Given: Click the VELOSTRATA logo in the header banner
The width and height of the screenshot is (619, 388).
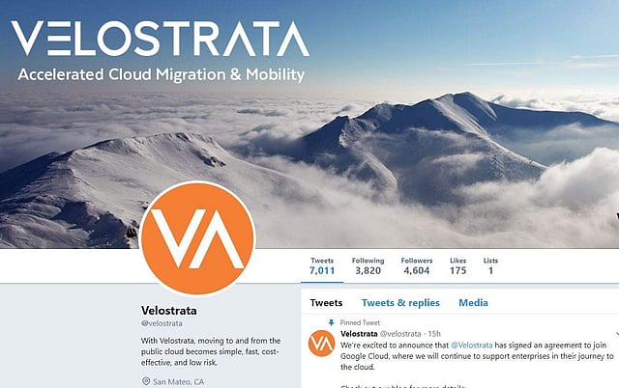Looking at the screenshot, I should (161, 39).
